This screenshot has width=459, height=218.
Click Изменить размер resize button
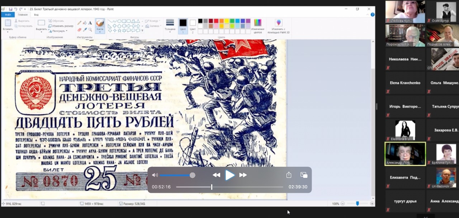[61, 26]
